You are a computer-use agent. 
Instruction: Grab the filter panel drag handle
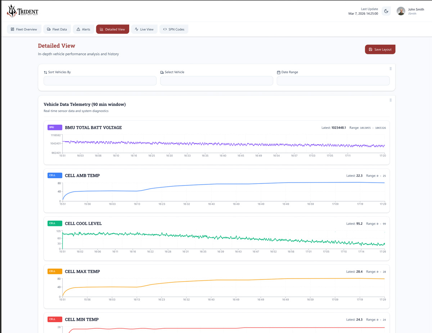tap(391, 69)
